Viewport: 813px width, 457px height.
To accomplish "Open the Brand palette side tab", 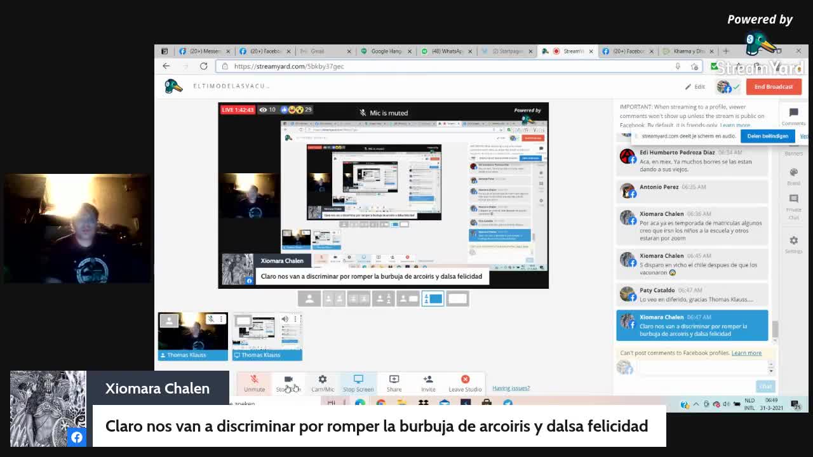I will 793,176.
